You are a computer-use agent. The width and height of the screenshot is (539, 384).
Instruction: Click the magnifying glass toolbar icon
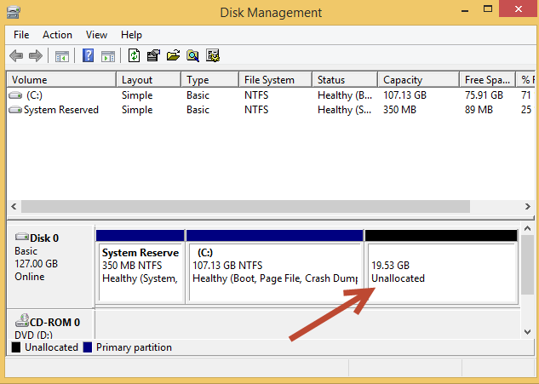[193, 56]
